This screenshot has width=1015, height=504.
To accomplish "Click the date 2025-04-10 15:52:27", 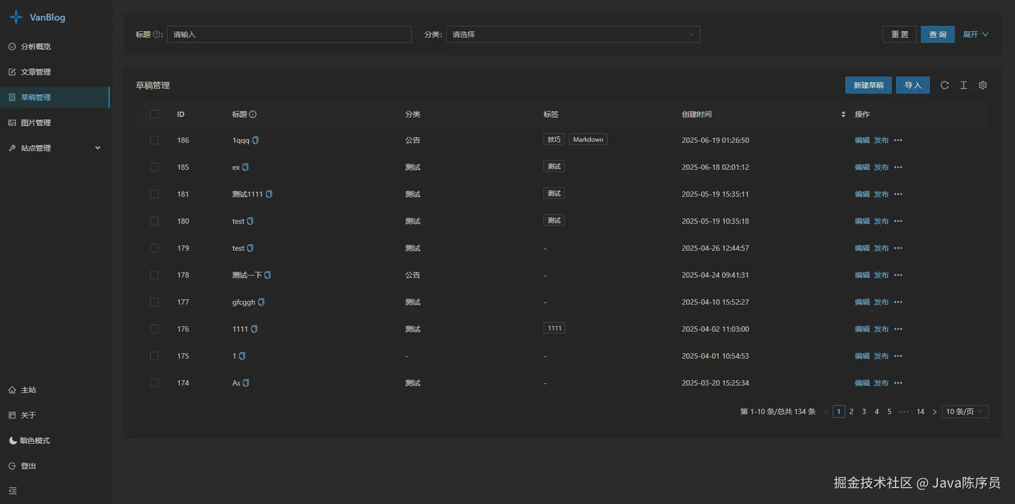I will pos(715,302).
